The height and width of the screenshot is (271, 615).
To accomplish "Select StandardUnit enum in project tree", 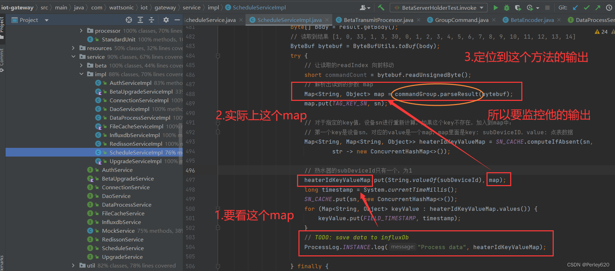I will click(119, 39).
